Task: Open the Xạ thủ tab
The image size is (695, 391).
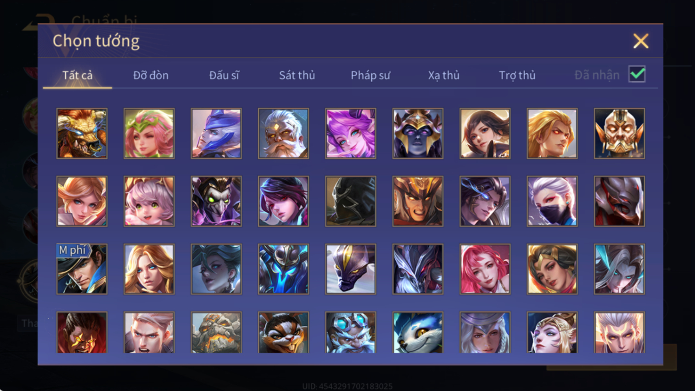Action: [x=443, y=75]
